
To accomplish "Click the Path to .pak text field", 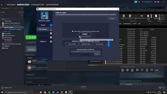I will click(86, 15).
